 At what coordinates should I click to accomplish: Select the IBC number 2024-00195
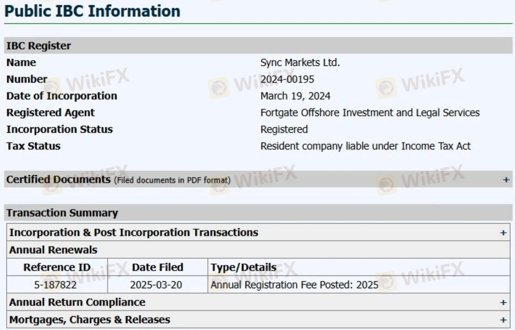(x=287, y=79)
